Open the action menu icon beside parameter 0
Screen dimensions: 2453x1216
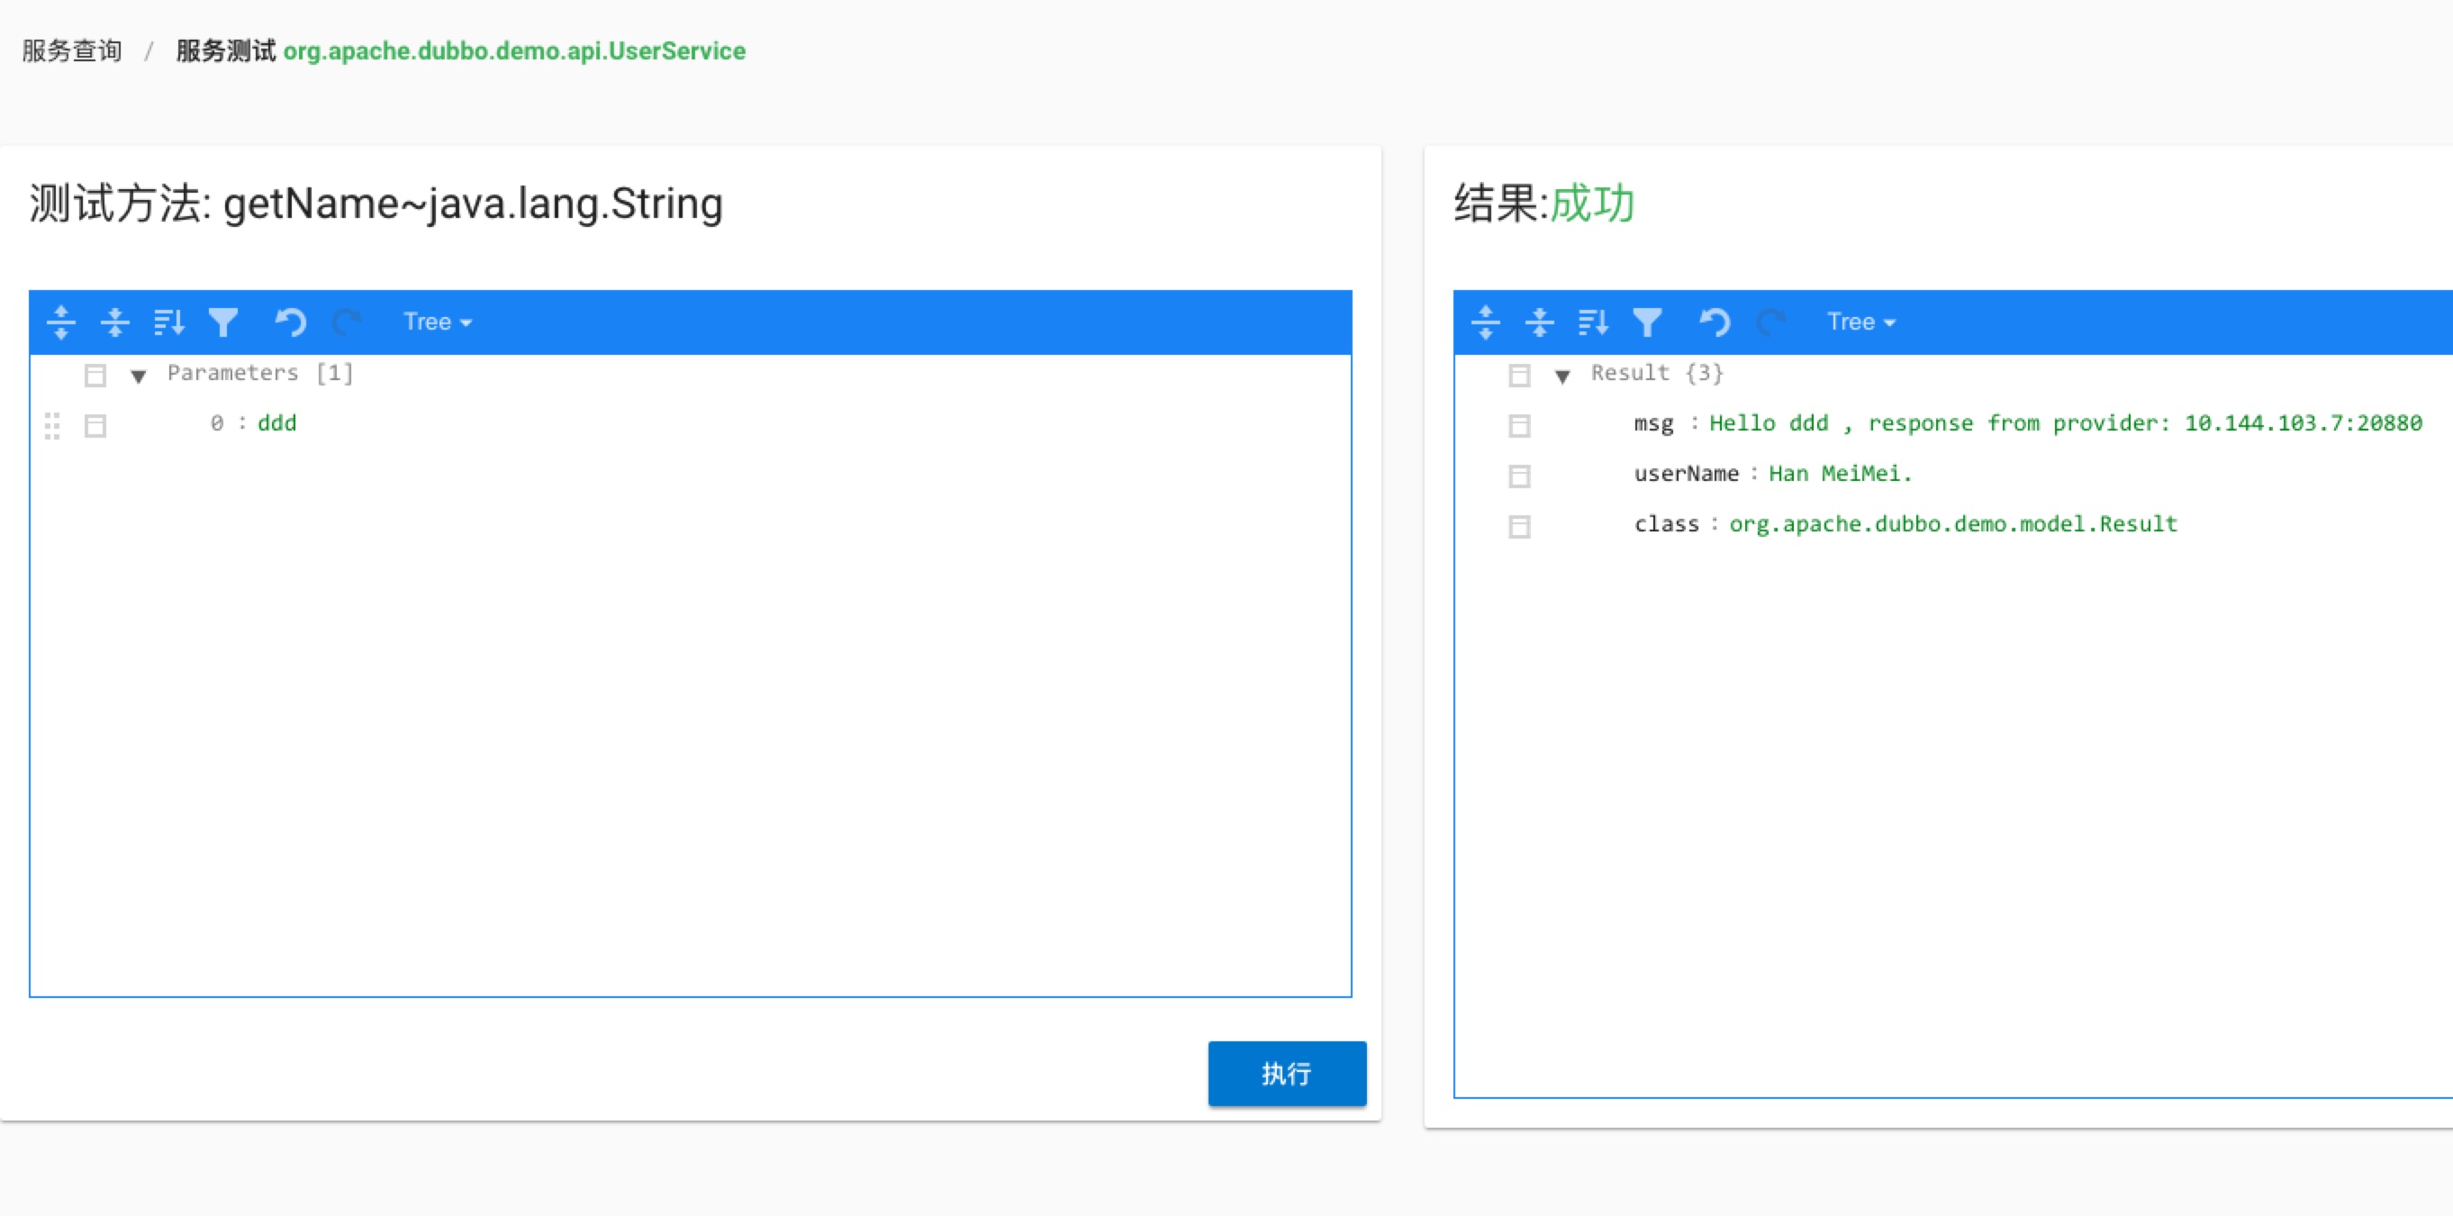[95, 426]
